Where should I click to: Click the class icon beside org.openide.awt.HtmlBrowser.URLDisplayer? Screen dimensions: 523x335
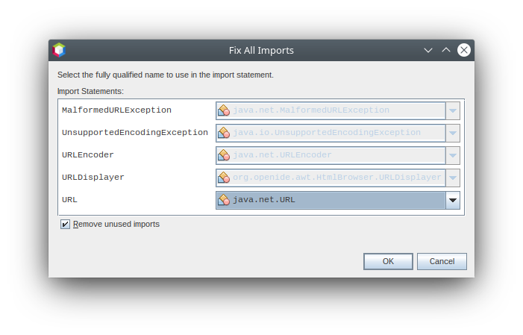(x=223, y=178)
